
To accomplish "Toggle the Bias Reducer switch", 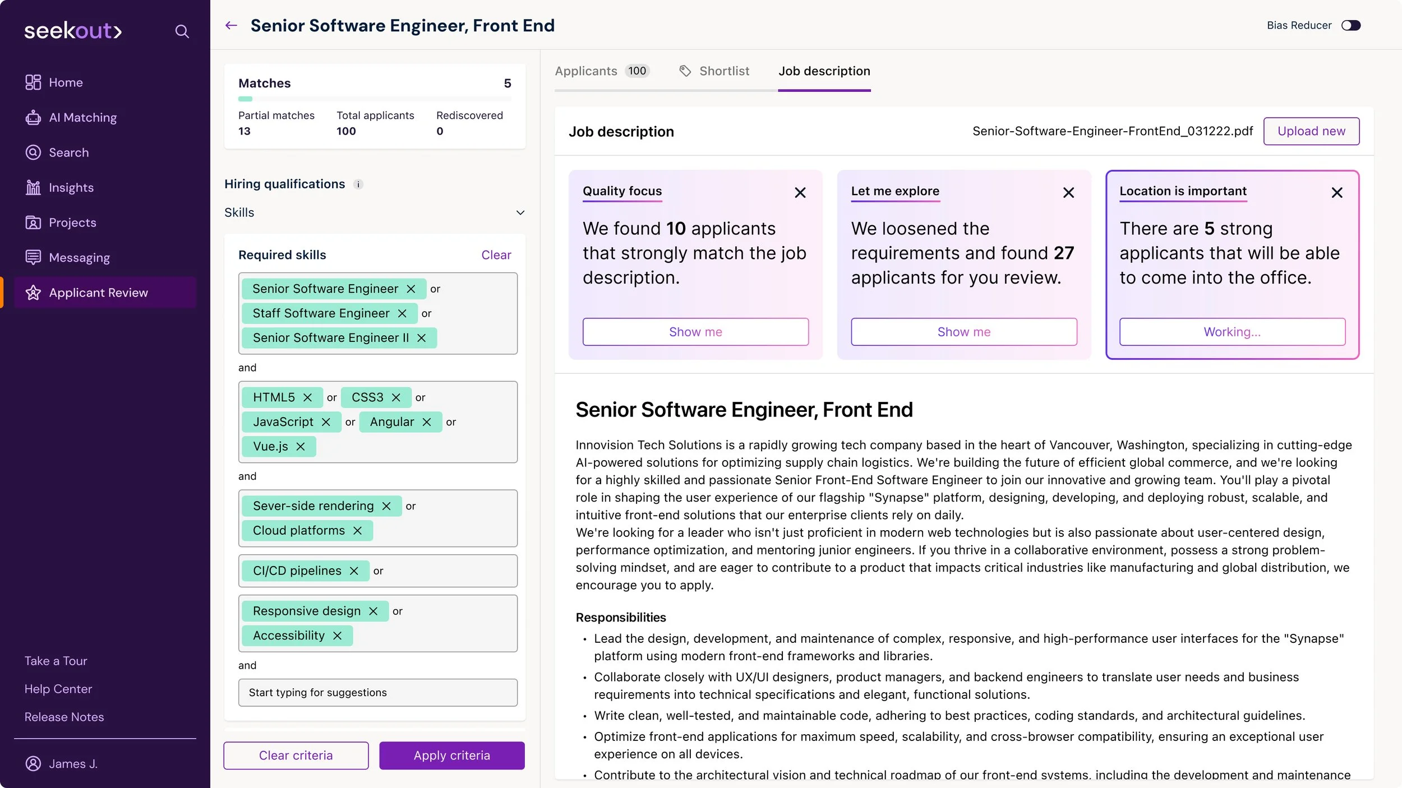I will click(x=1350, y=25).
